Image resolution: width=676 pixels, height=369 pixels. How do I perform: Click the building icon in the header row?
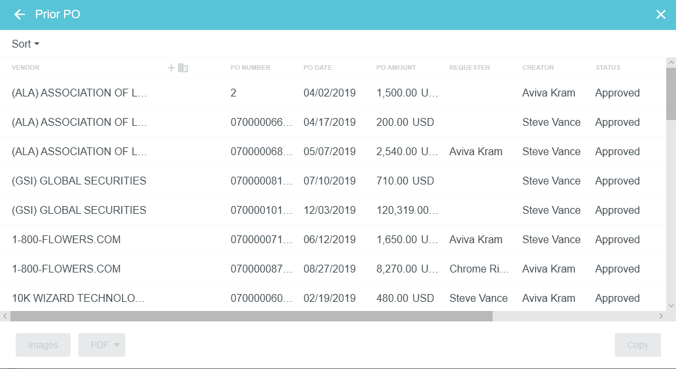[x=183, y=68]
